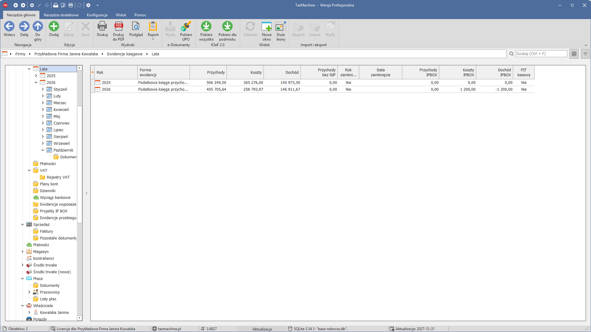
Task: Go up with Do góry icon
Action: pyautogui.click(x=38, y=26)
